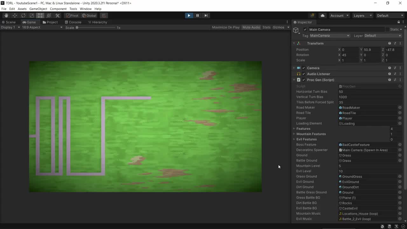Toggle Maximize On Play button
The image size is (407, 229).
click(x=226, y=27)
